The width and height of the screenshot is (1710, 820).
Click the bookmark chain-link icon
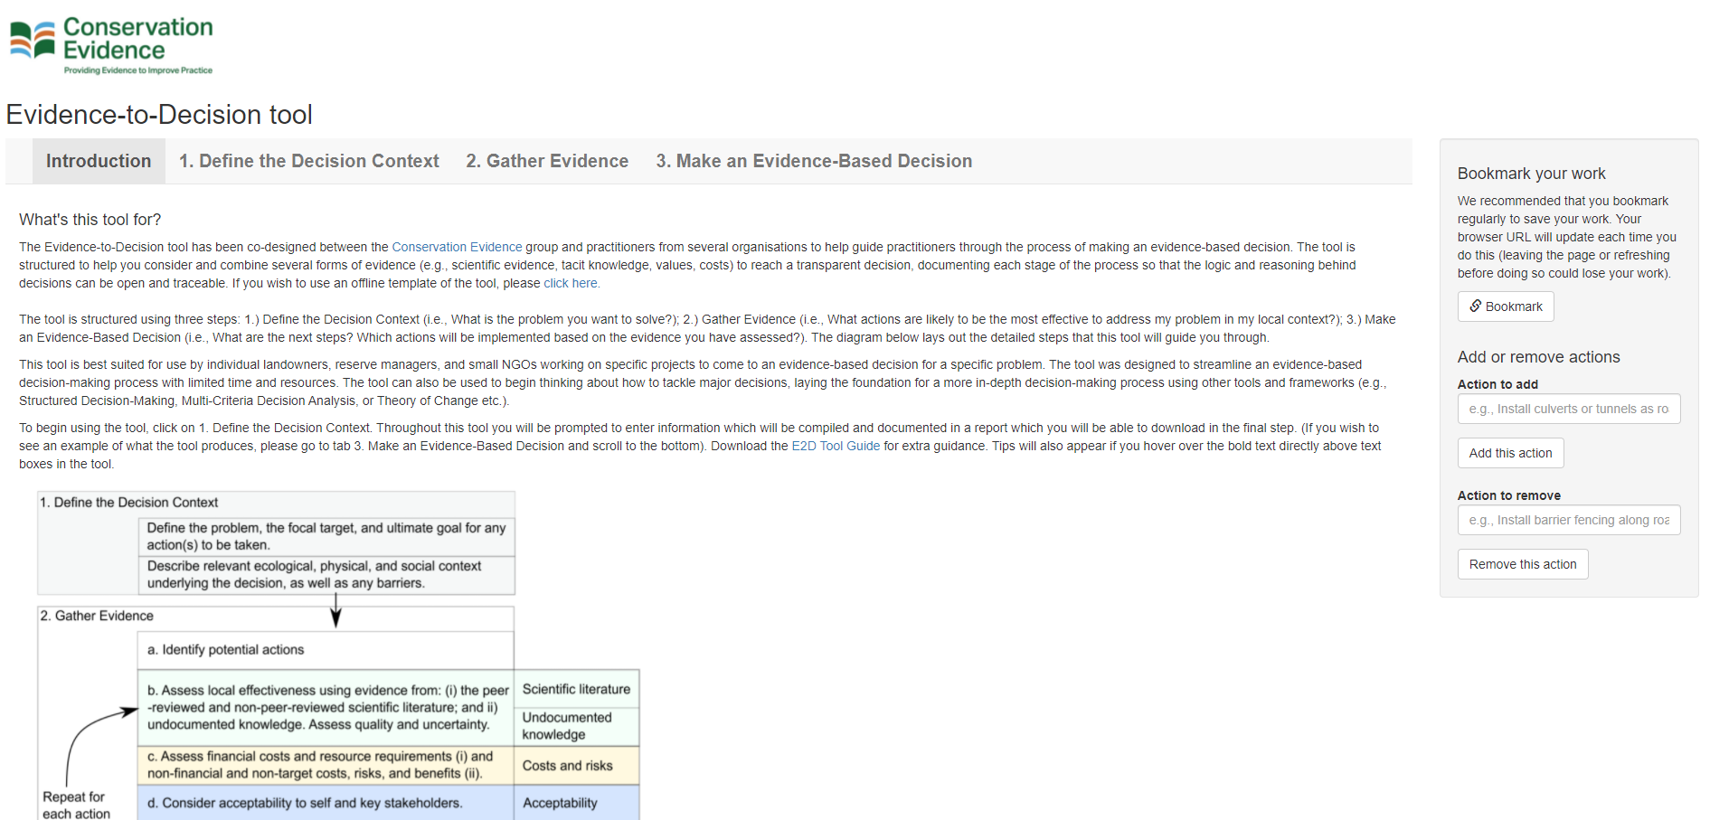point(1476,306)
